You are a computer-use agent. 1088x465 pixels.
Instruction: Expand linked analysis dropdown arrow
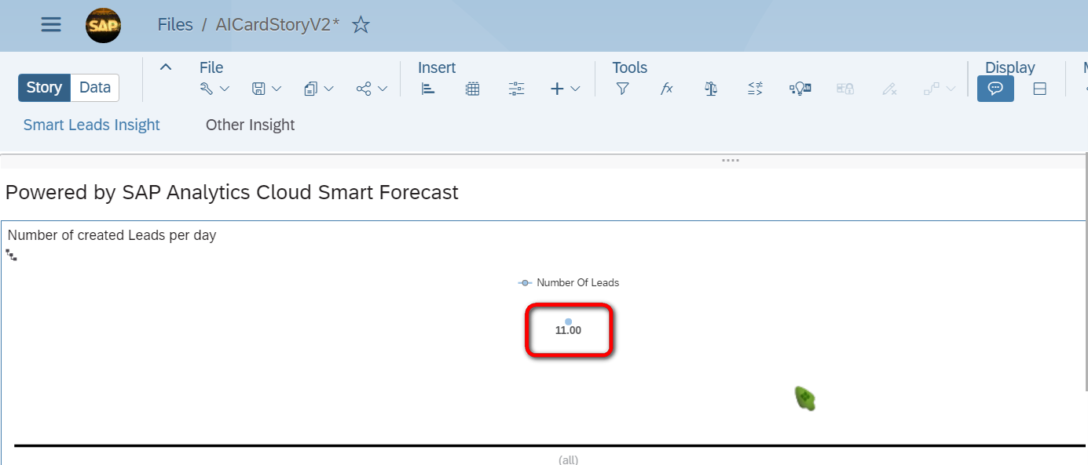[x=951, y=89]
